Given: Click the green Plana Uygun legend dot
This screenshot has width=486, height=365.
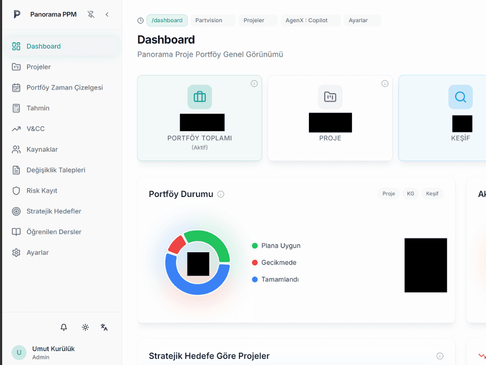Looking at the screenshot, I should point(255,246).
